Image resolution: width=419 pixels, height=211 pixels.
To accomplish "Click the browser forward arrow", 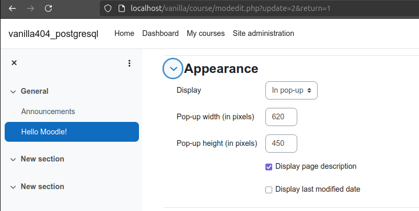I will 30,8.
